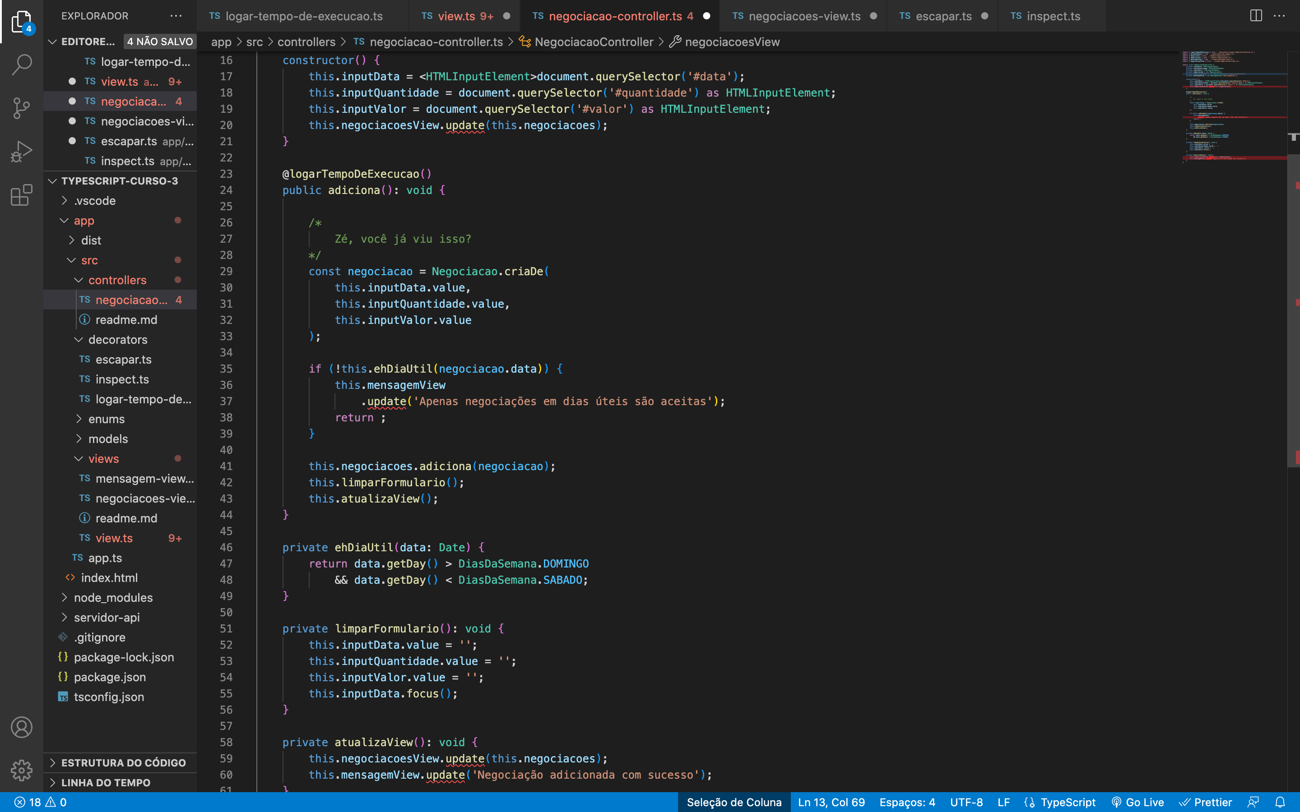Click 'controllers' breadcrumb segment
Viewport: 1300px width, 812px height.
tap(306, 42)
